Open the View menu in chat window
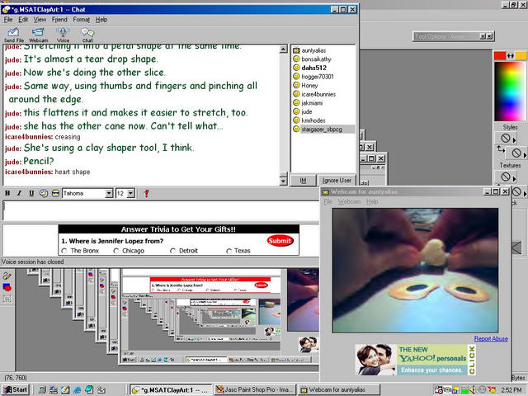The image size is (528, 396). coord(40,20)
